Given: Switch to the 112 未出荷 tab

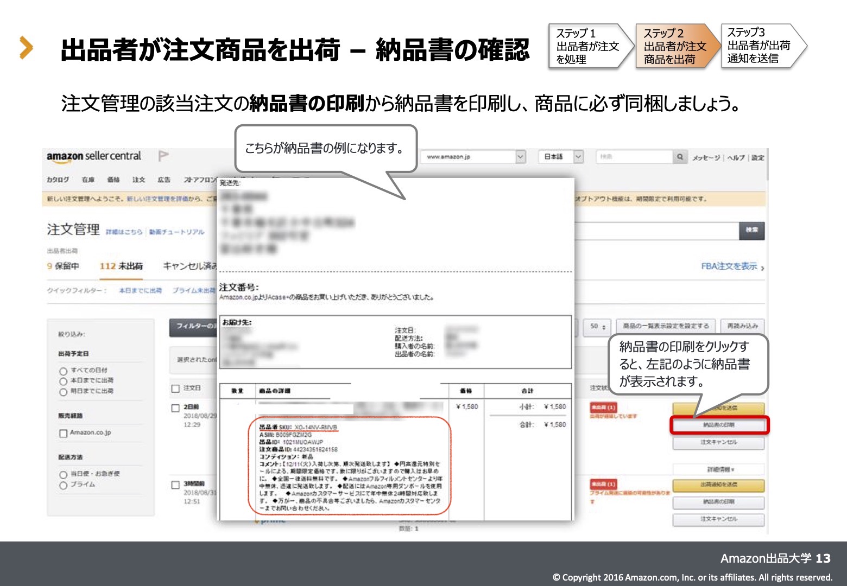Looking at the screenshot, I should pos(121,266).
